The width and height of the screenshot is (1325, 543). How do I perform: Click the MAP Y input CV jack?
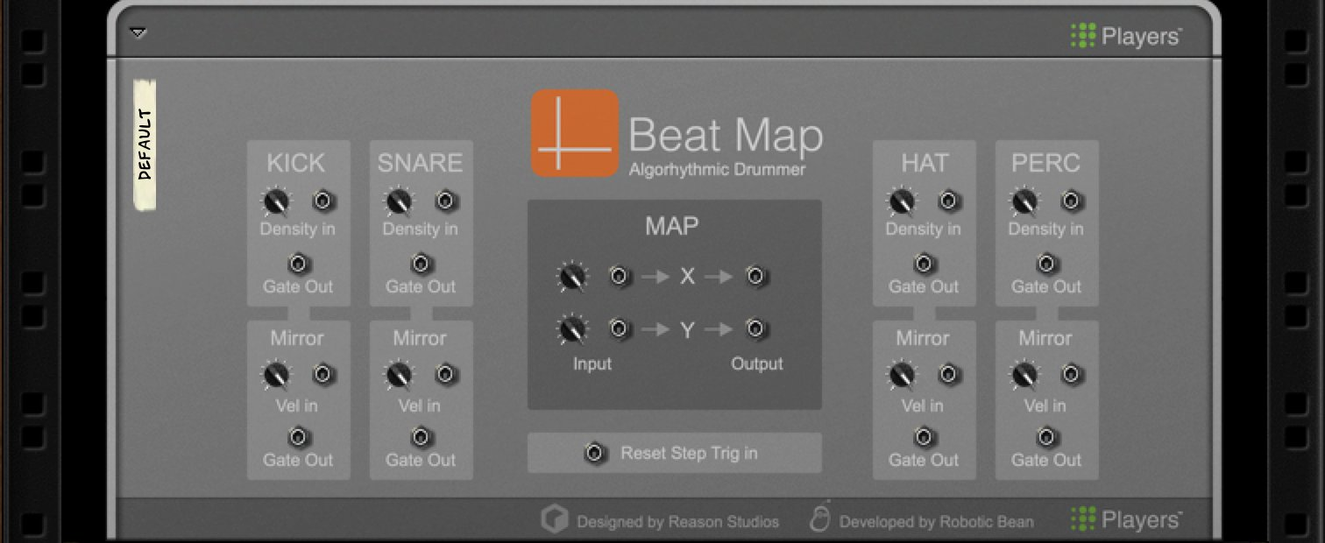[620, 329]
